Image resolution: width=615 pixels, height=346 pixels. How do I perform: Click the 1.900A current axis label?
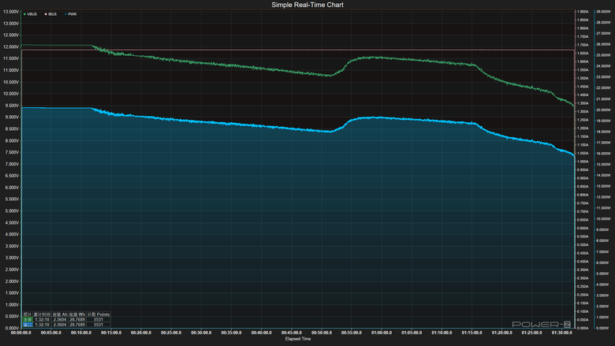(x=583, y=12)
